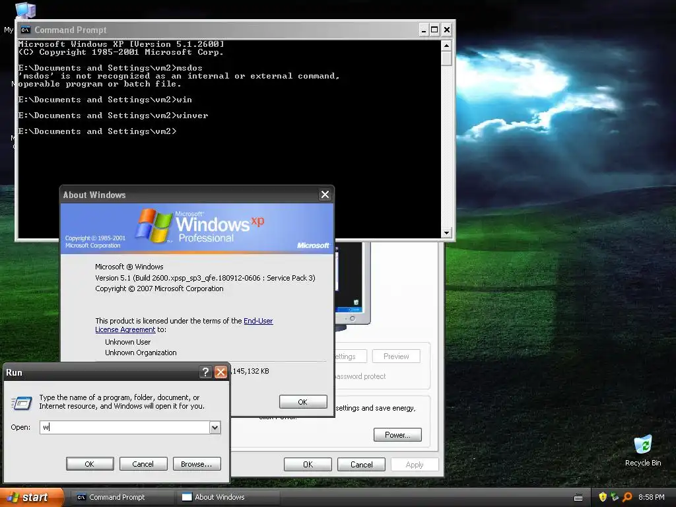
Task: Click the Preview button in Display Properties
Action: (x=396, y=356)
